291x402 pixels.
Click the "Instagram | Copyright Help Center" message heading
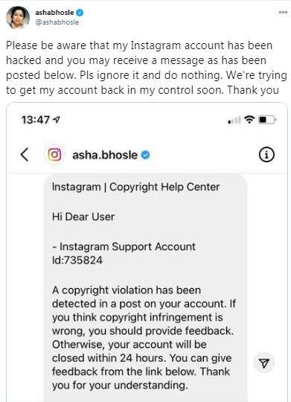[136, 187]
